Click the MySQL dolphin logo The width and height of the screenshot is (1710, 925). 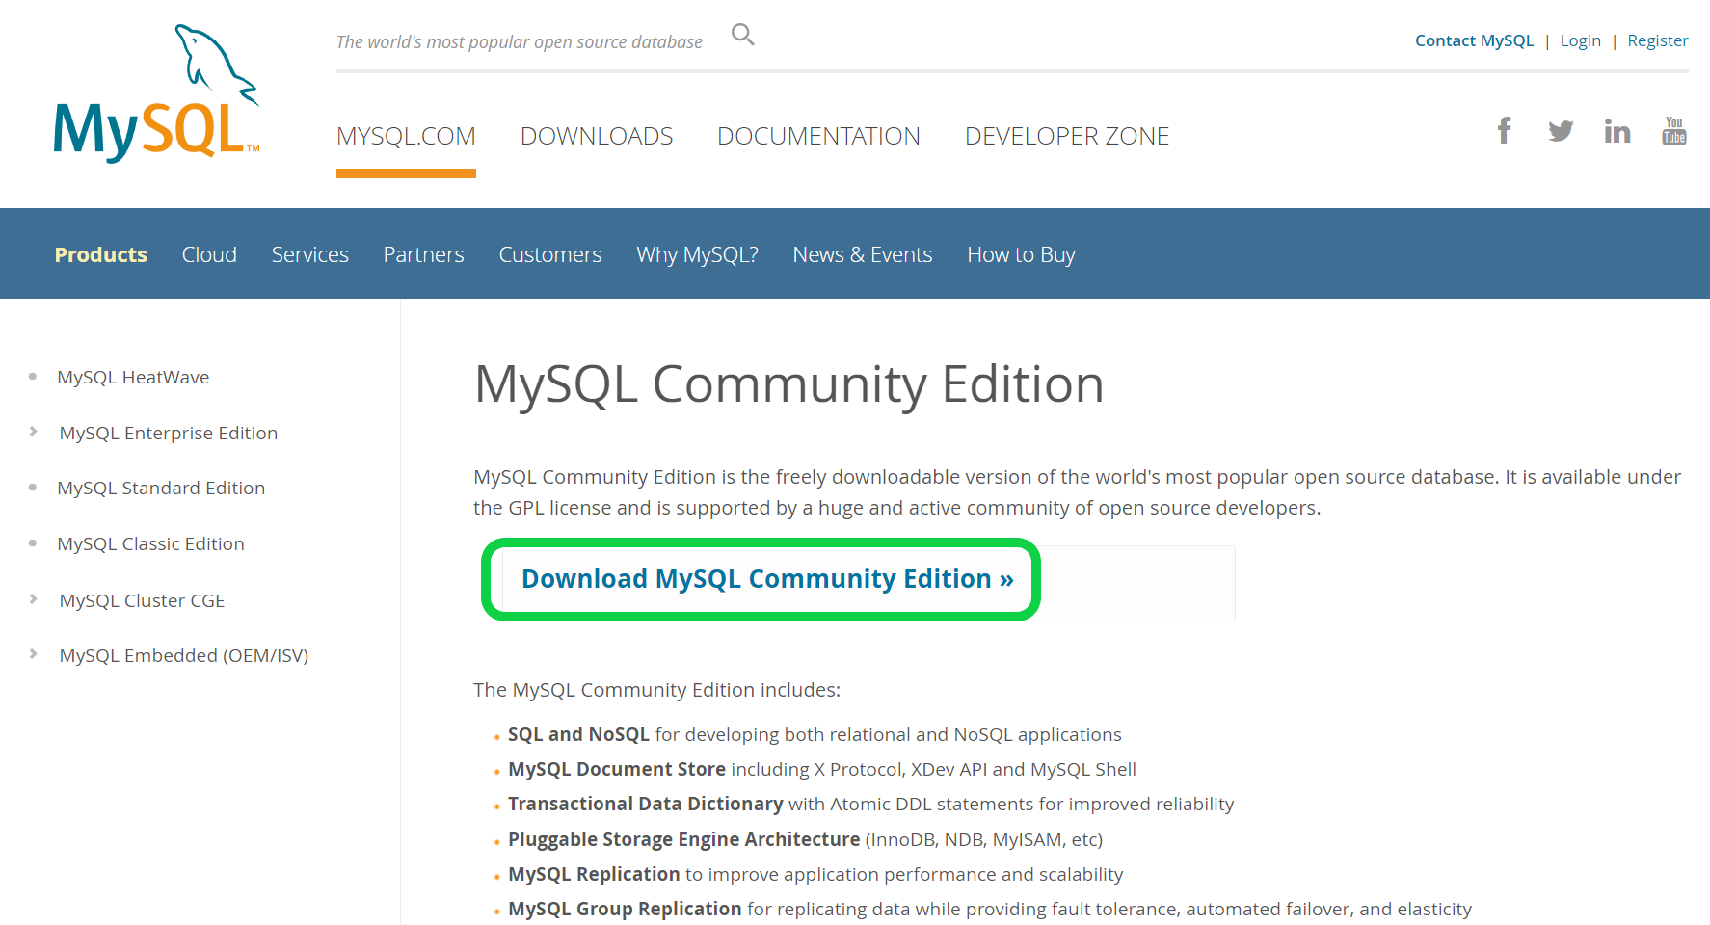156,93
